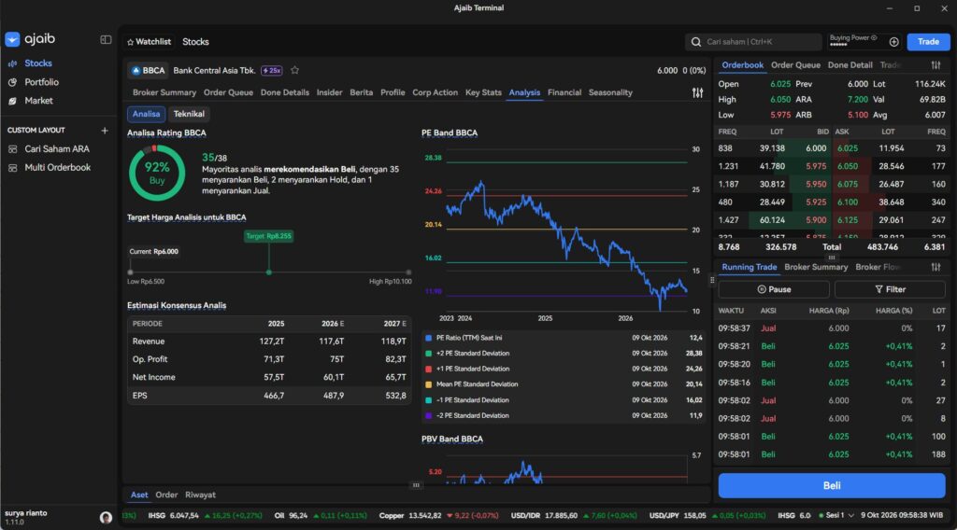The height and width of the screenshot is (530, 957).
Task: Pause the running trade feed
Action: [x=774, y=289]
